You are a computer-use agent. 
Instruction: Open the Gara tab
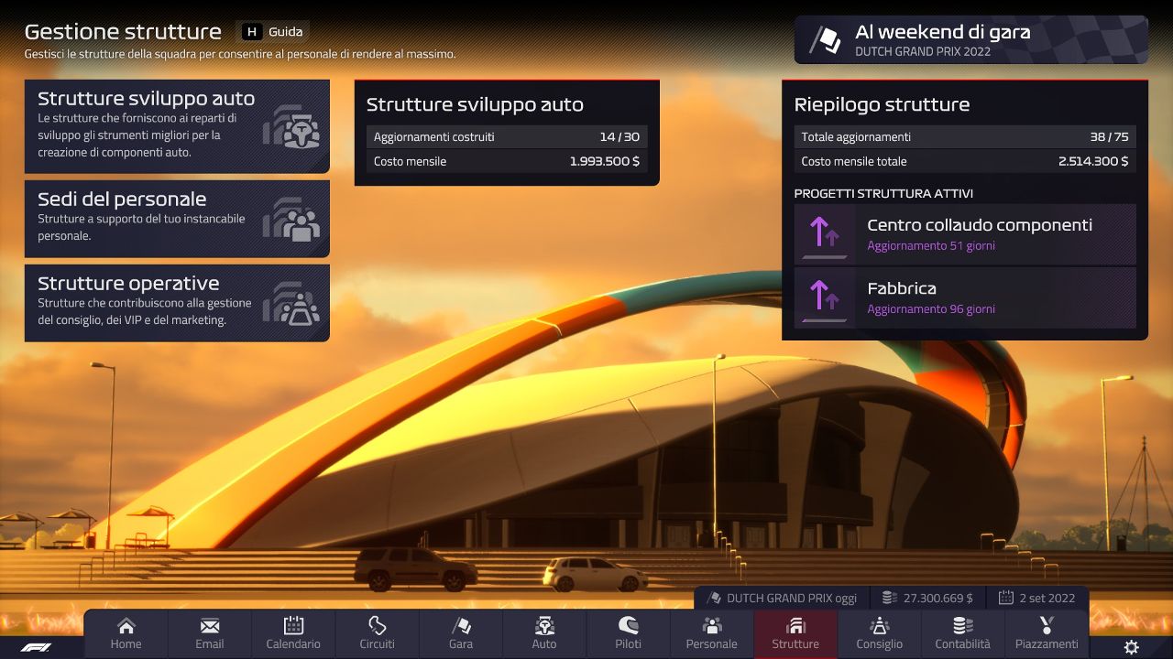point(461,633)
